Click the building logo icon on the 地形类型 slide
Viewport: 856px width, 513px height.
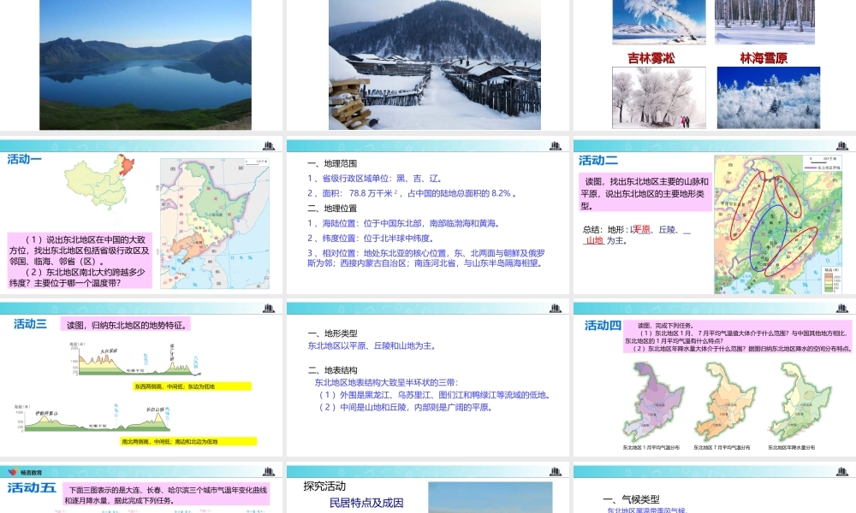(x=556, y=308)
